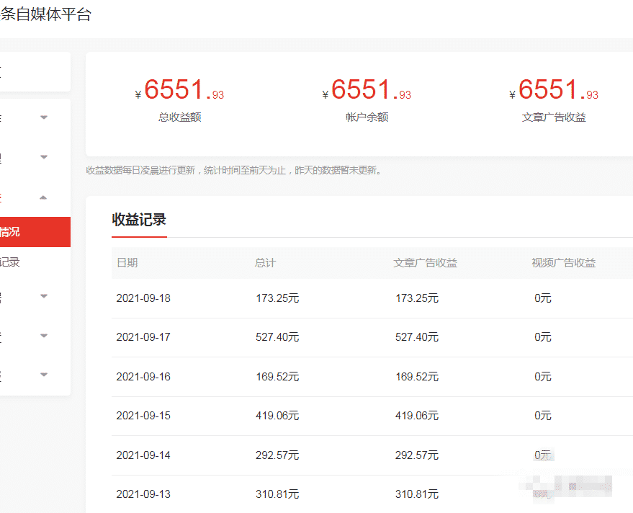Click 310.81元 under 文章广告收益 column
The height and width of the screenshot is (513, 633).
click(x=417, y=494)
